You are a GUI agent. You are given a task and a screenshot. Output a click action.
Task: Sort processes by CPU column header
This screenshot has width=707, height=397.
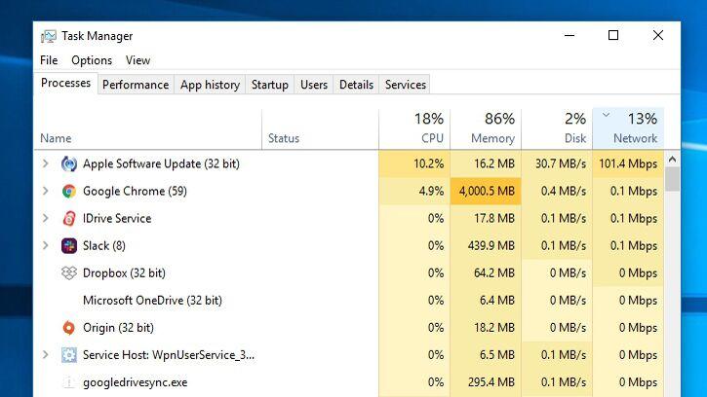point(414,128)
